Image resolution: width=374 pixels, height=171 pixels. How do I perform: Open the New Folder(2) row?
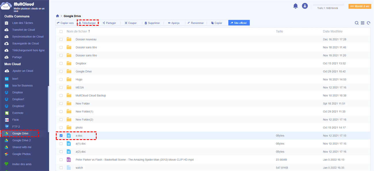tap(213, 119)
